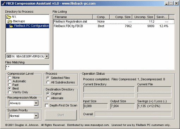Click the Savings field showing 1,135

click(154, 106)
